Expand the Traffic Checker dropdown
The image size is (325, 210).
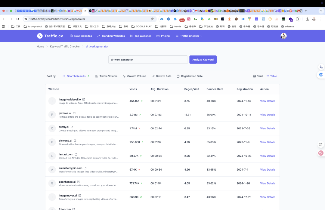click(x=189, y=36)
